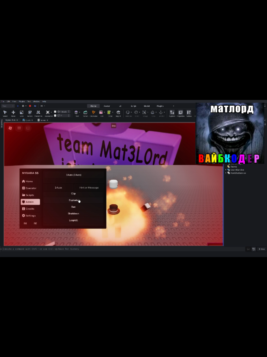Open the Plugins menu in the menu bar
The image size is (267, 357).
(22, 102)
